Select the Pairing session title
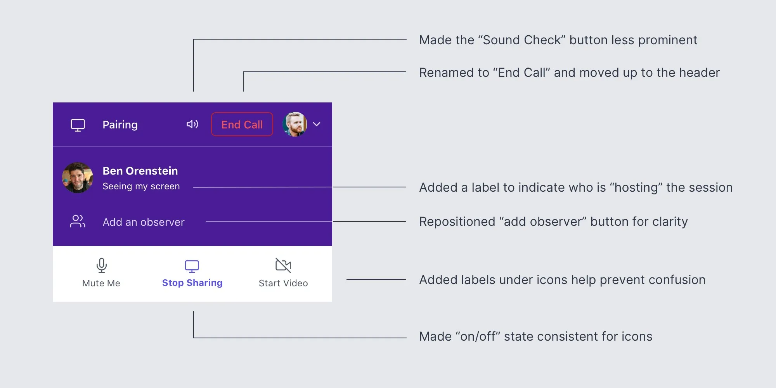Viewport: 776px width, 388px height. pos(120,125)
